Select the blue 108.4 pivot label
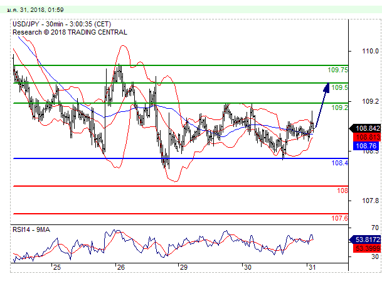This screenshot has height=281, width=382. point(339,163)
